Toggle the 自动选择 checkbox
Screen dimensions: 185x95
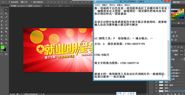10,2
